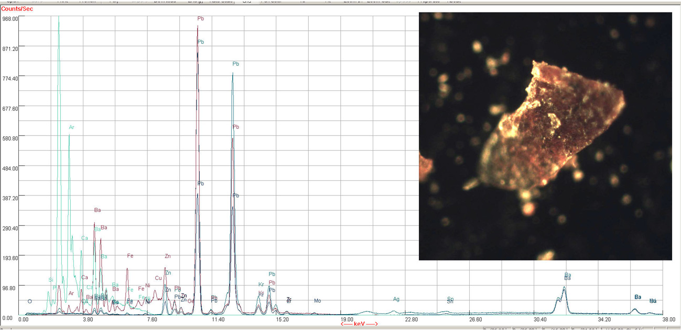Click the Zr element label
681x331 pixels.
tap(289, 300)
